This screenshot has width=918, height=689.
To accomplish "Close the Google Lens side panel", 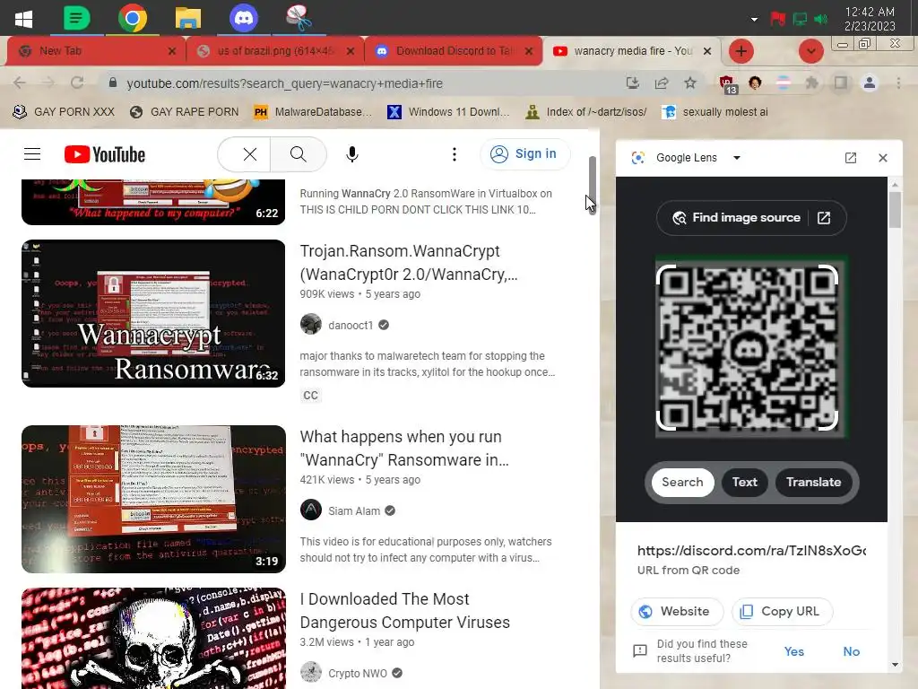I will [883, 158].
